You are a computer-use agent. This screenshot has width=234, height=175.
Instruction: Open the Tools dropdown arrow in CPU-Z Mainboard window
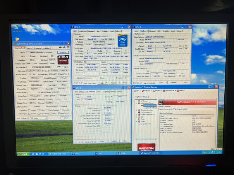point(166,83)
